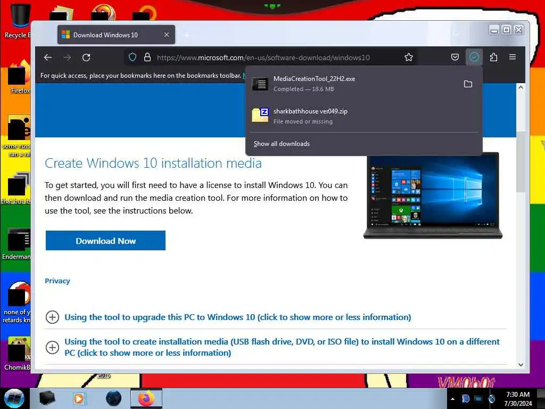This screenshot has width=545, height=409.
Task: Click the dark globe taskbar icon
Action: (114, 398)
